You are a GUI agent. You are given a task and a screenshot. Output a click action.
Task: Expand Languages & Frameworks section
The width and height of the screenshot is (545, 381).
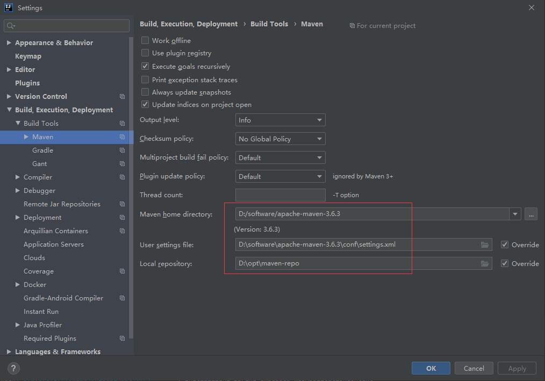[x=9, y=352]
